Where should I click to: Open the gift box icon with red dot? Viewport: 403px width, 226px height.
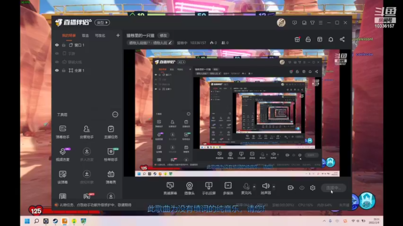[x=297, y=39]
